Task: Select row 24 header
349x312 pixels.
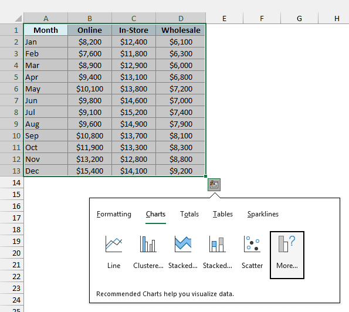Action: pos(12,300)
